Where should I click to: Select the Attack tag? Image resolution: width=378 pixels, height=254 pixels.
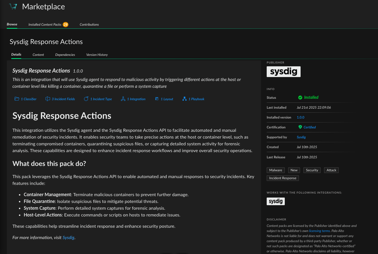pyautogui.click(x=331, y=170)
